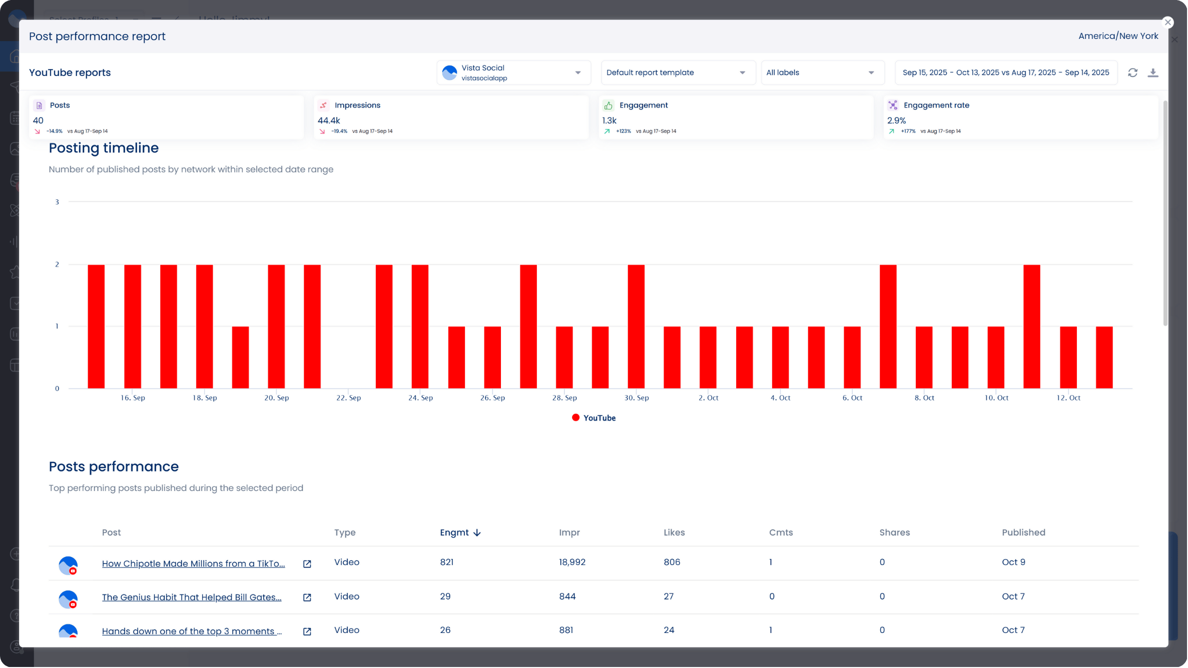
Task: Open external link for Chipotle post
Action: (x=307, y=564)
